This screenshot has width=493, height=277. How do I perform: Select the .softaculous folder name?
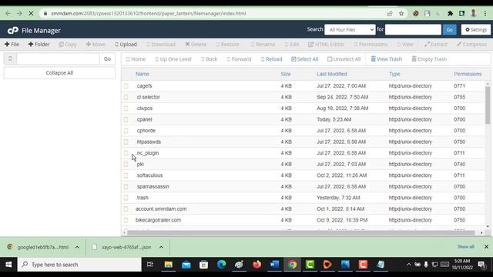(x=149, y=175)
